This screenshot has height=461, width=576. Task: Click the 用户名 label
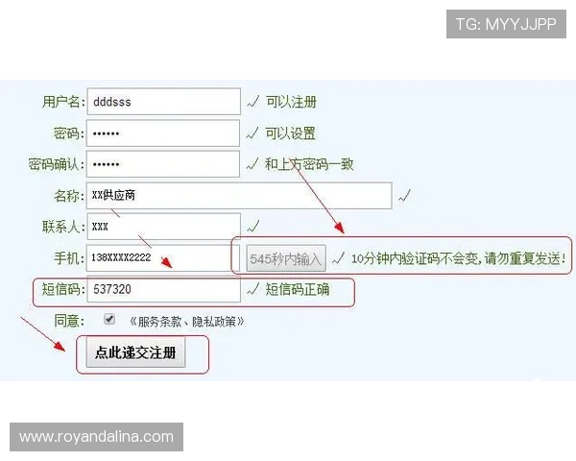click(63, 102)
